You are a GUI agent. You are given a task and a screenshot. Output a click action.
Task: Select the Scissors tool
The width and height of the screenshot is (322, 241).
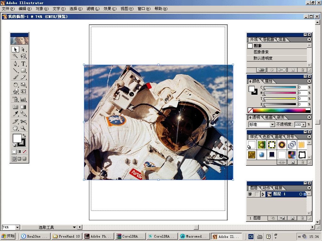tap(23, 121)
